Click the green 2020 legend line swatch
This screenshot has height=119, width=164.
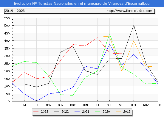click(98, 112)
